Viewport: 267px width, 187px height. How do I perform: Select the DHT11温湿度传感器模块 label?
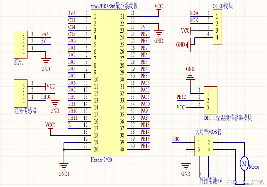pos(228,118)
